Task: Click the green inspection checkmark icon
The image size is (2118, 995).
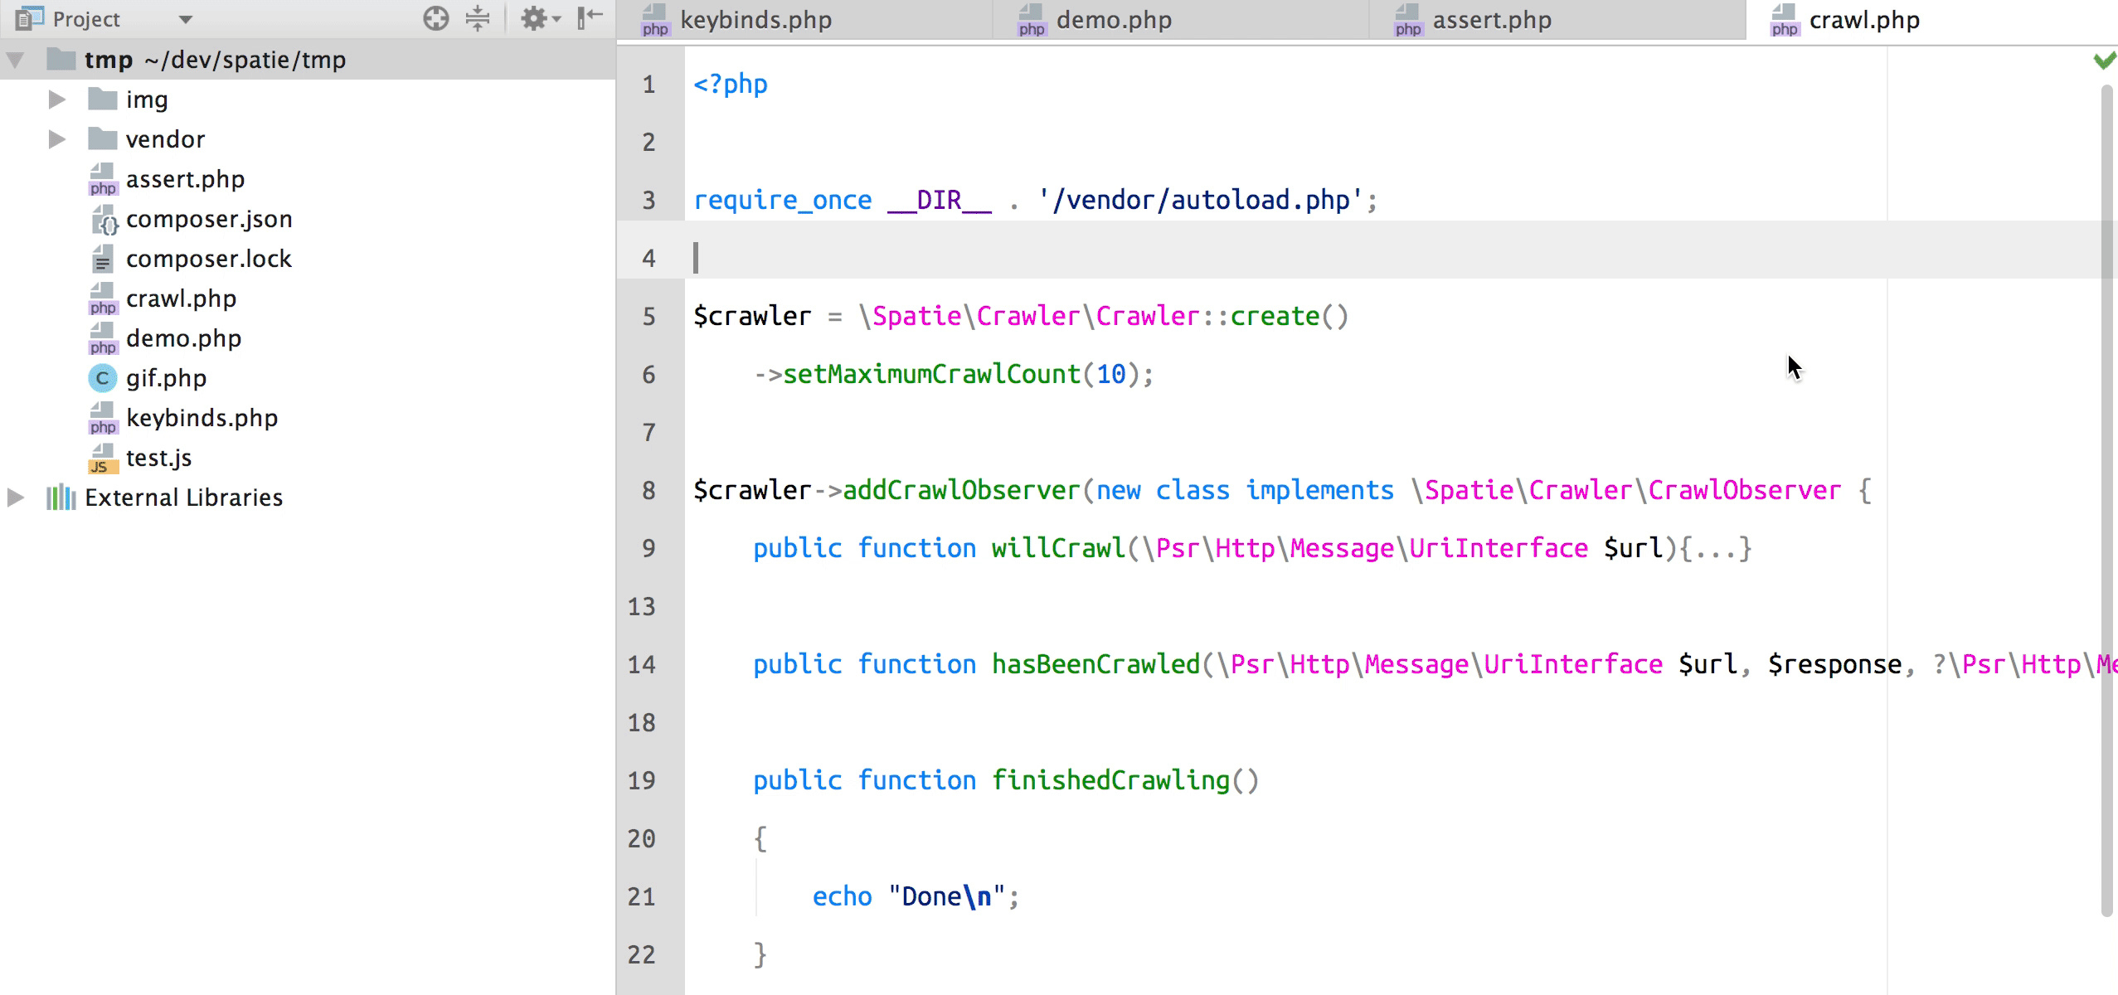Action: [2104, 61]
